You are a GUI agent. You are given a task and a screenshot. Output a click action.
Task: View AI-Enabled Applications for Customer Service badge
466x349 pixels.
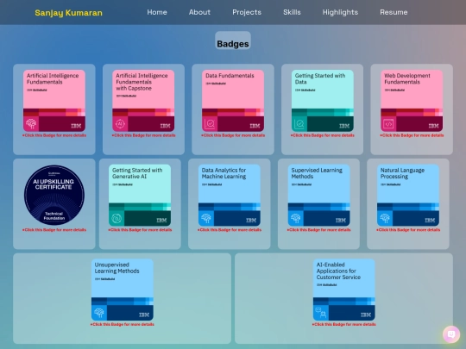pyautogui.click(x=343, y=290)
